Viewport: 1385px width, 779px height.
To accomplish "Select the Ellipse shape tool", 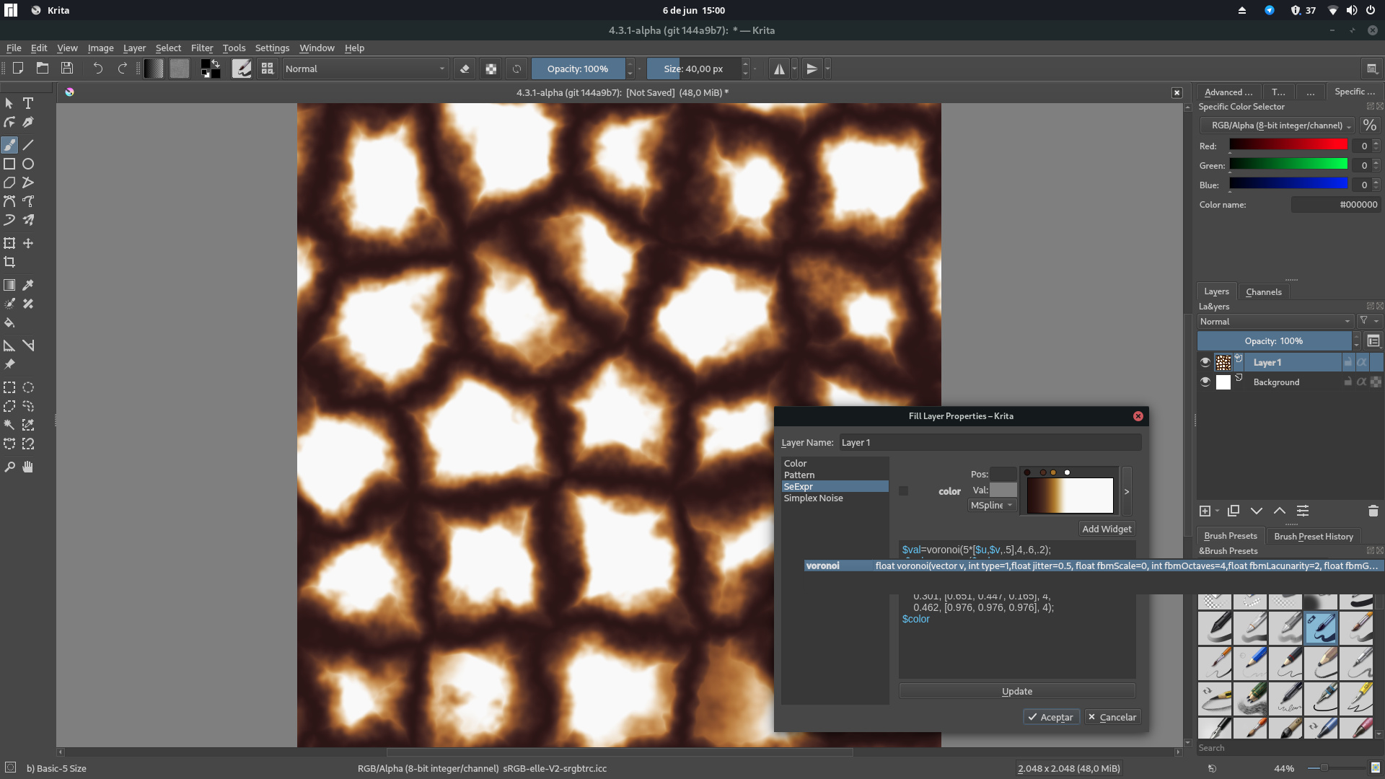I will point(28,164).
